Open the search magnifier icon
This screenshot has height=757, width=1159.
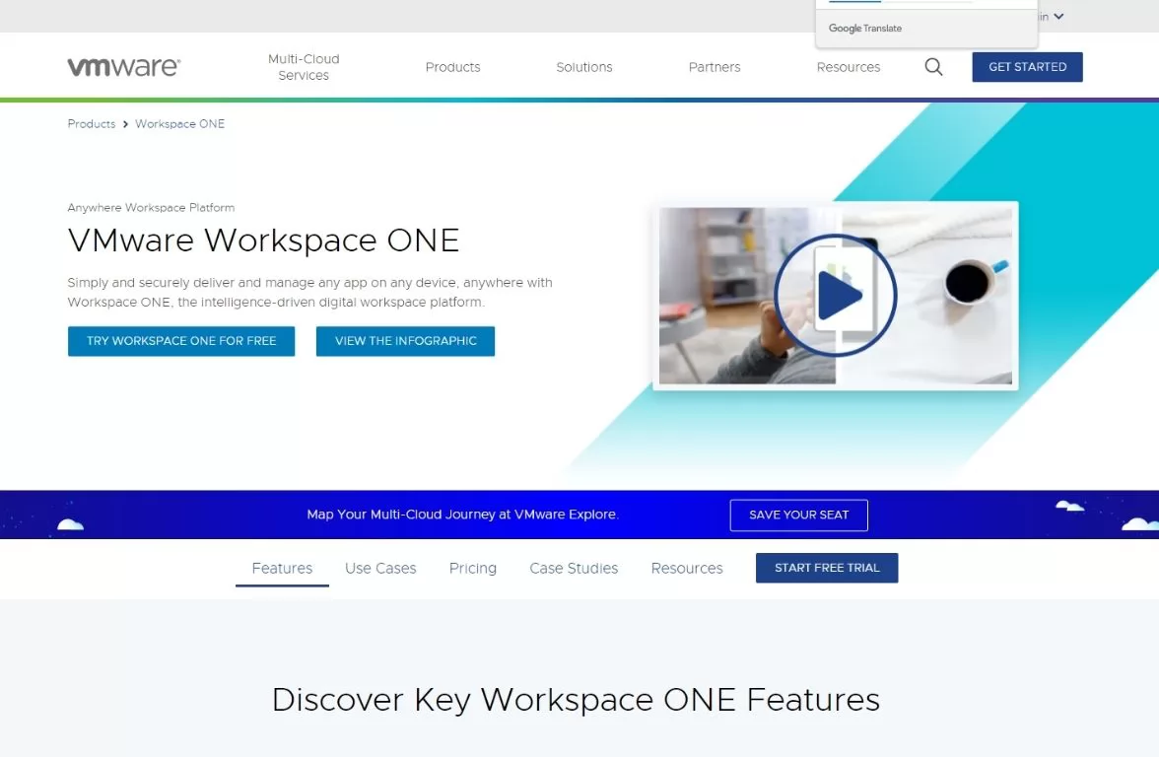(933, 67)
